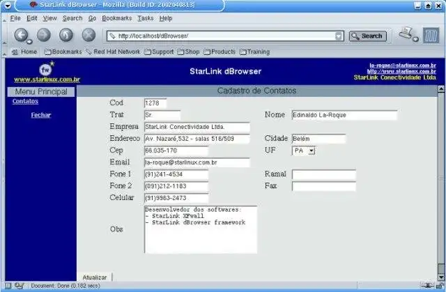
Task: Click the location bar page proxy icon
Action: click(112, 36)
